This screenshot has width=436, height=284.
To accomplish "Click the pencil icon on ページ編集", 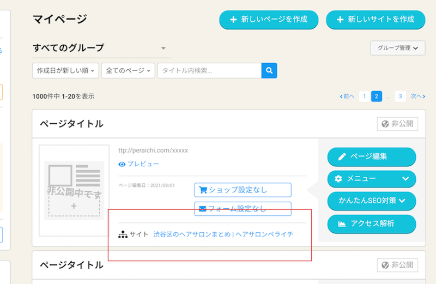I will (x=342, y=156).
